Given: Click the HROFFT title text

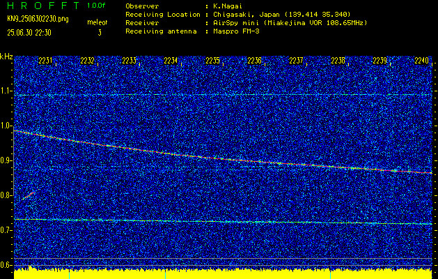Looking at the screenshot, I should (x=44, y=6).
